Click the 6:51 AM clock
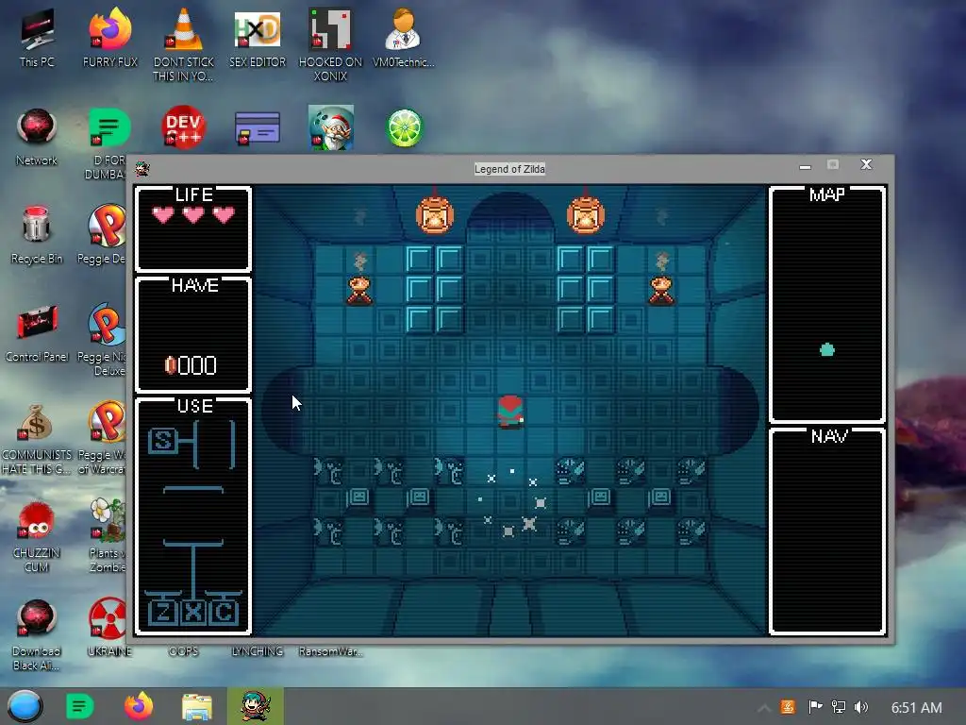The image size is (966, 725). [916, 708]
